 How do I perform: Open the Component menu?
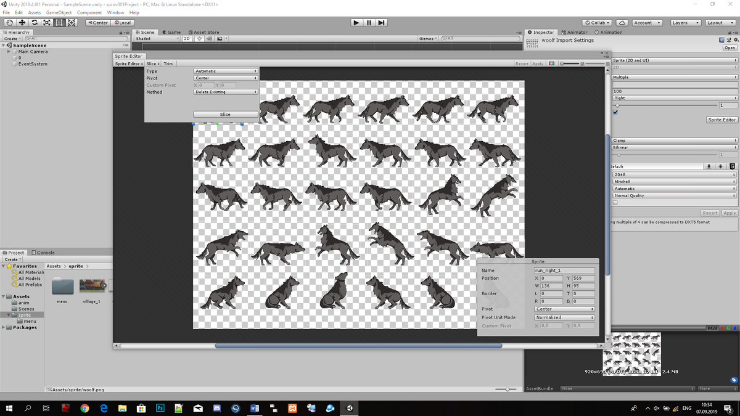(x=89, y=12)
